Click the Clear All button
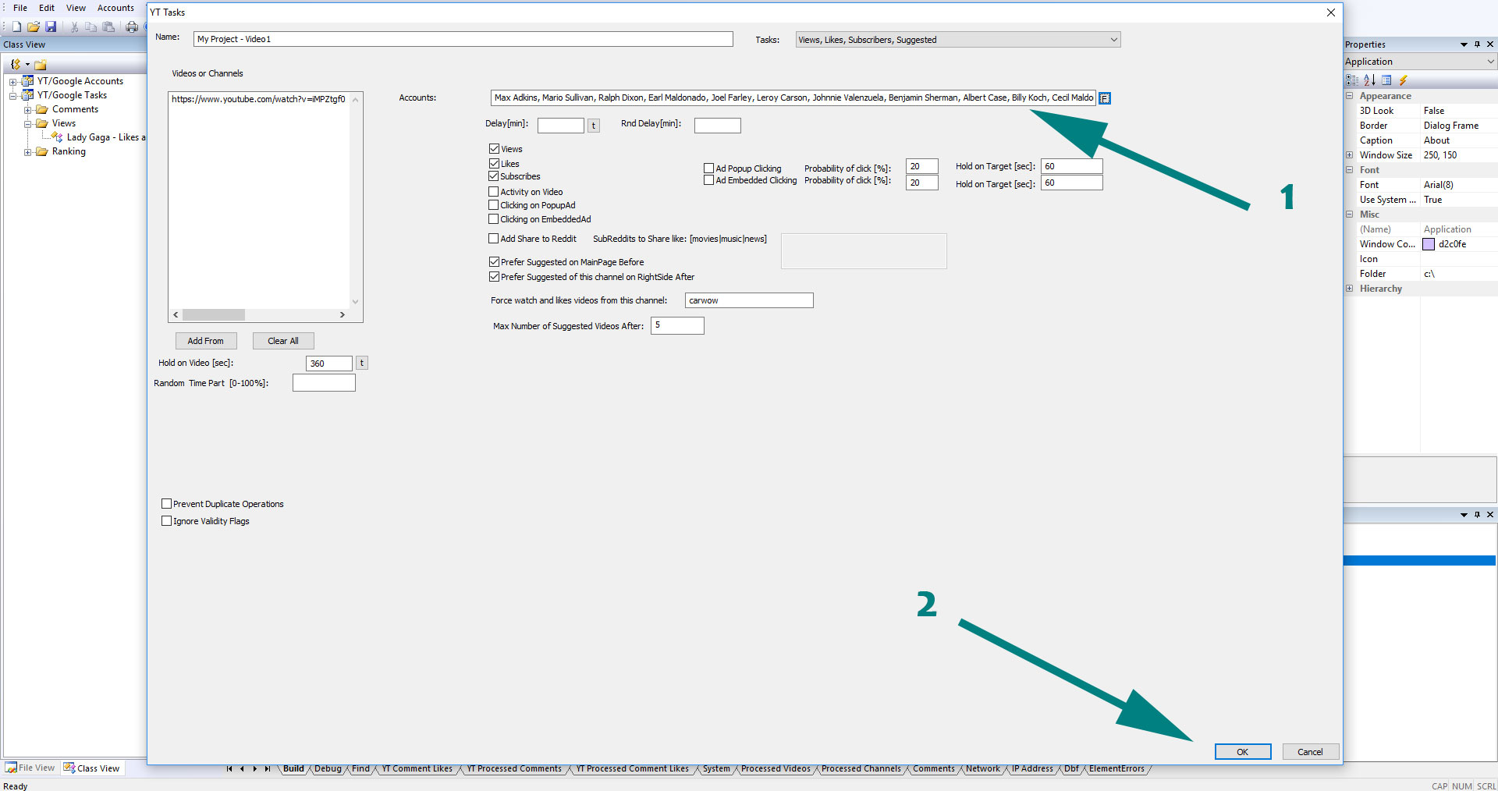Viewport: 1498px width, 791px height. click(x=282, y=341)
